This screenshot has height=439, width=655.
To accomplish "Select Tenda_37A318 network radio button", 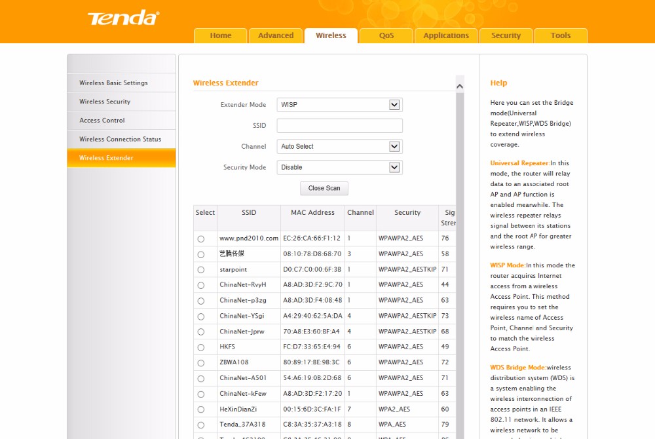I will tap(200, 425).
